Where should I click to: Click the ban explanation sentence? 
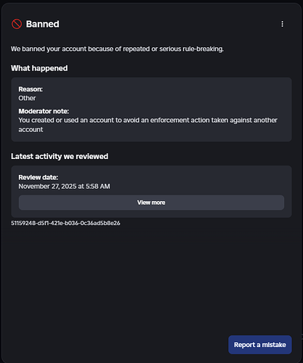tap(117, 49)
